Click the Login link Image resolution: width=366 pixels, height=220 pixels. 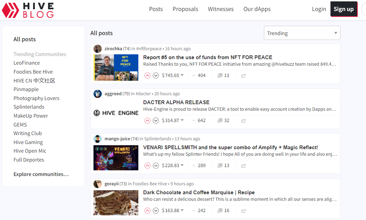(x=319, y=9)
